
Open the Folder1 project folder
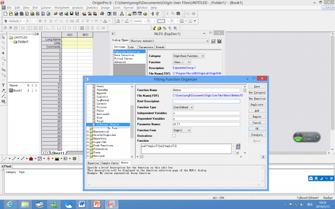coord(23,42)
